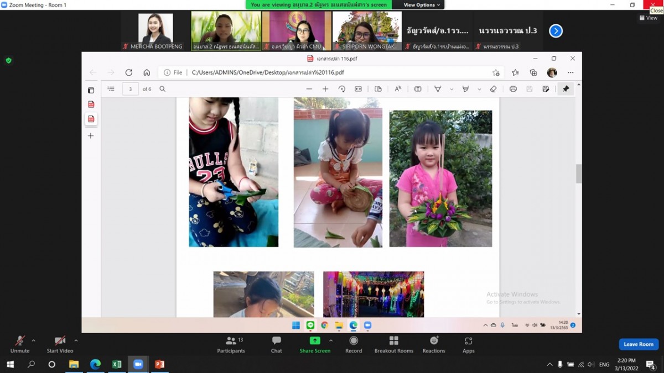Viewport: 664px width, 373px height.
Task: Add page to favorites star icon
Action: 496,72
